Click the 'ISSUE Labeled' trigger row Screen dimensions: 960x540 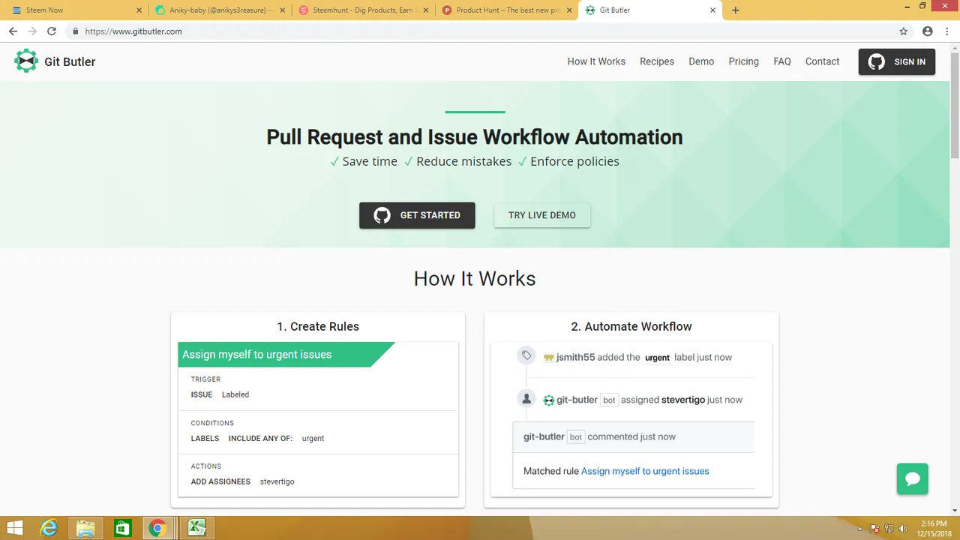[x=220, y=394]
